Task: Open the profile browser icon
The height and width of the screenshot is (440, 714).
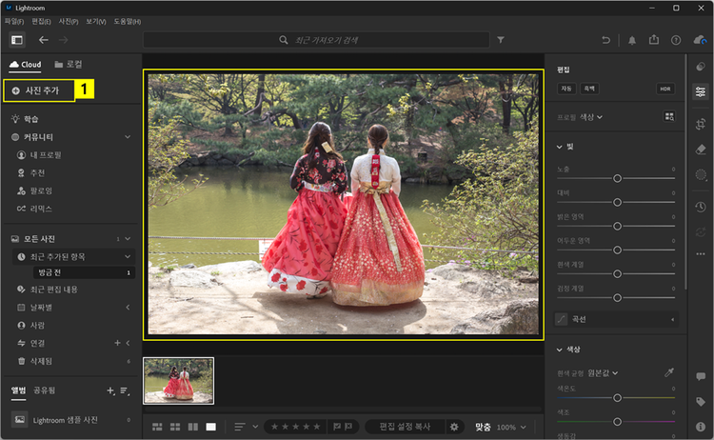Action: [x=668, y=116]
